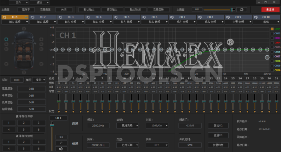Toggle the CH10 curve checkbox
The height and width of the screenshot is (152, 281).
tap(272, 70)
